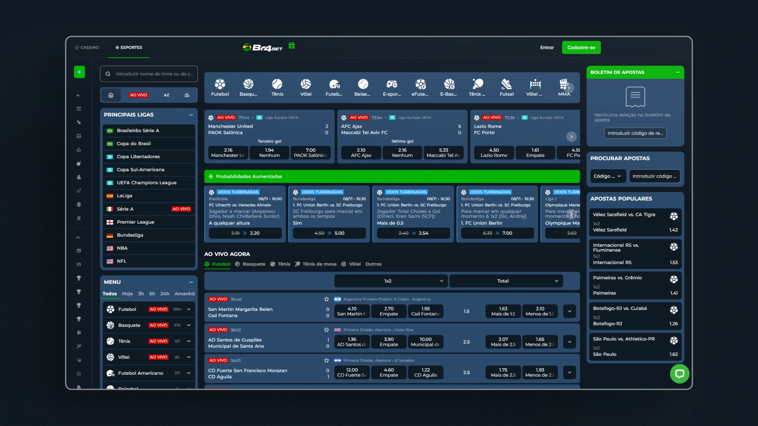
Task: Bet 1.62 on São Paulo popular bet
Action: click(x=635, y=346)
